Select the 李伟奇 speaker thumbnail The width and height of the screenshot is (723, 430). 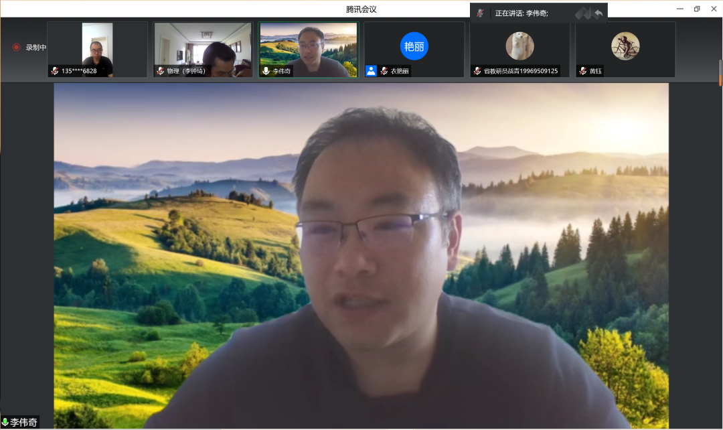309,50
